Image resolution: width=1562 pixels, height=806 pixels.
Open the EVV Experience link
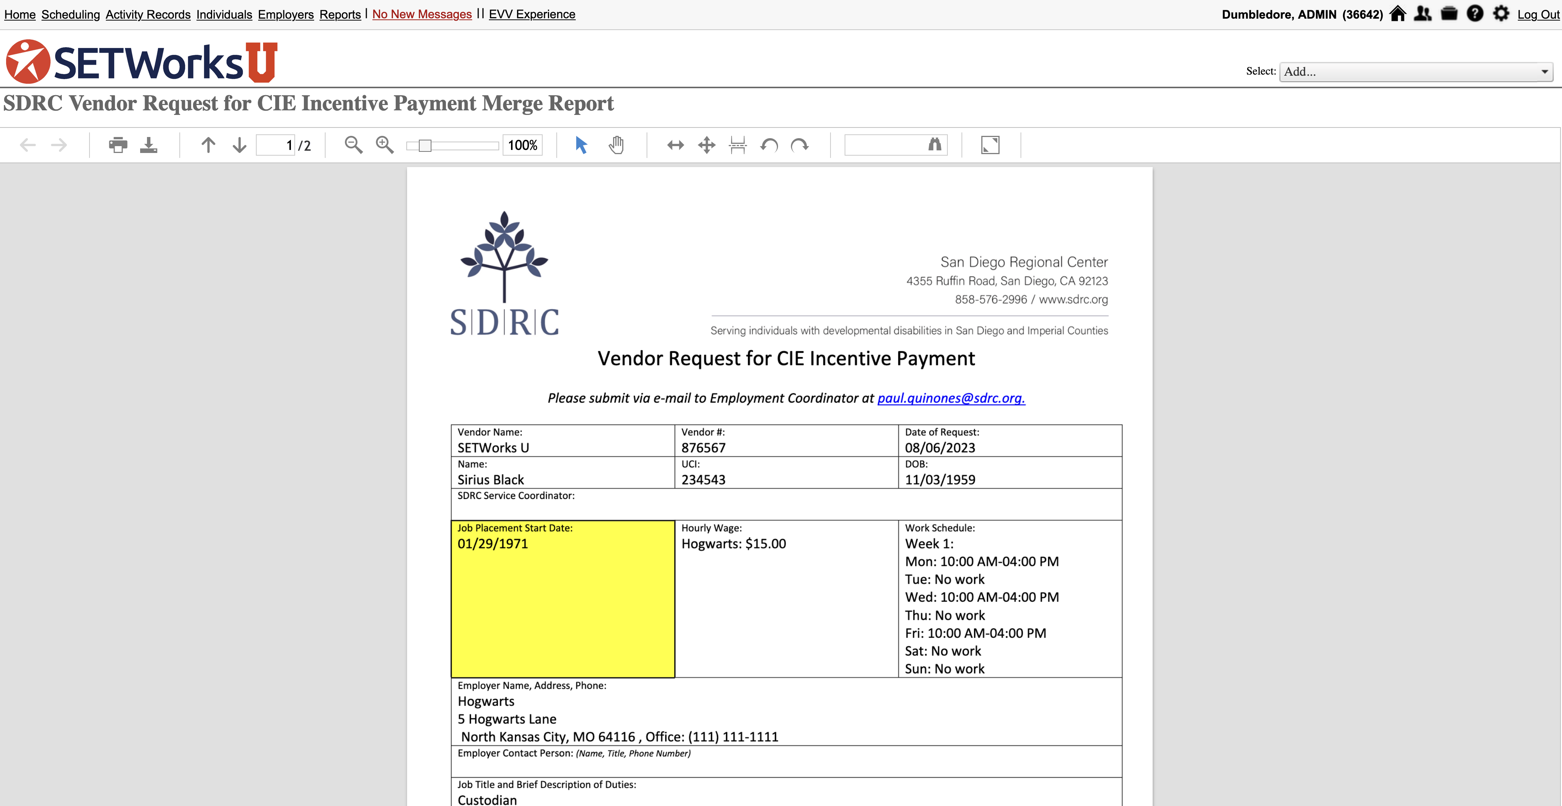[x=532, y=14]
